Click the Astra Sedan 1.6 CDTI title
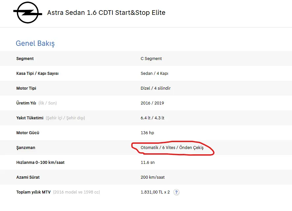 [x=106, y=13]
